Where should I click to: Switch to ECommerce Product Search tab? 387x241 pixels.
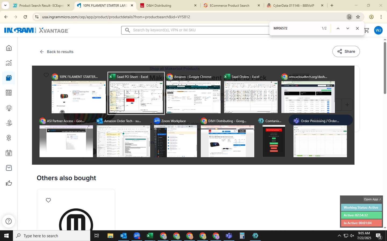tap(232, 5)
